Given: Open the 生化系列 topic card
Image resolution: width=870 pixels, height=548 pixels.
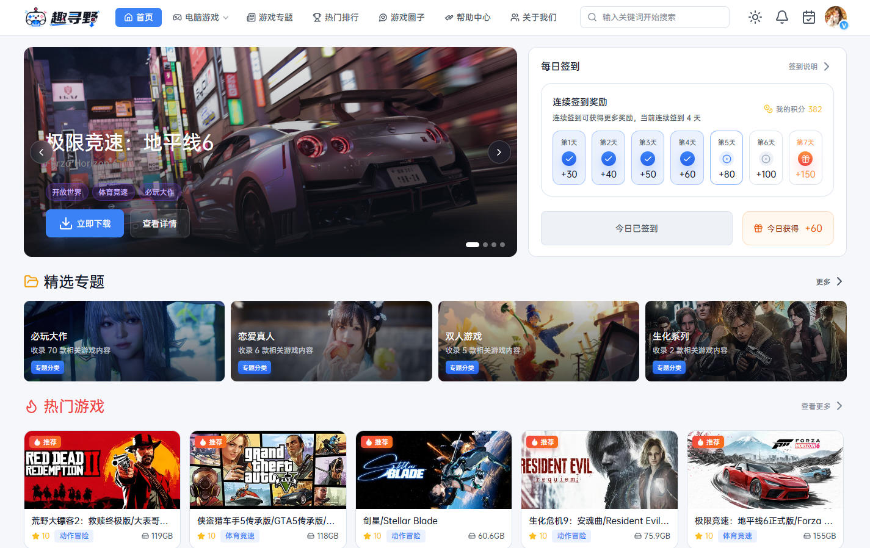Looking at the screenshot, I should 746,341.
